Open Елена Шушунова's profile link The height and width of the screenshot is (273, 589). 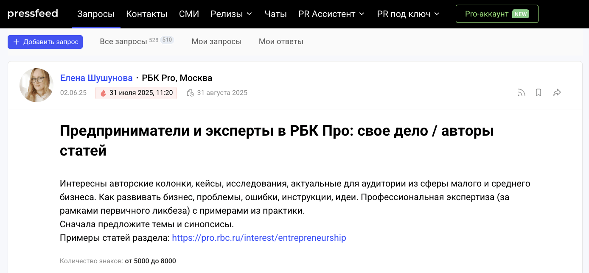tap(96, 78)
